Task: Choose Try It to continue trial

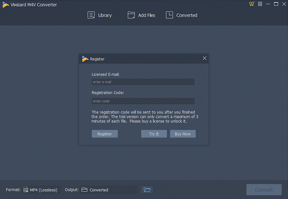Action: [154, 134]
